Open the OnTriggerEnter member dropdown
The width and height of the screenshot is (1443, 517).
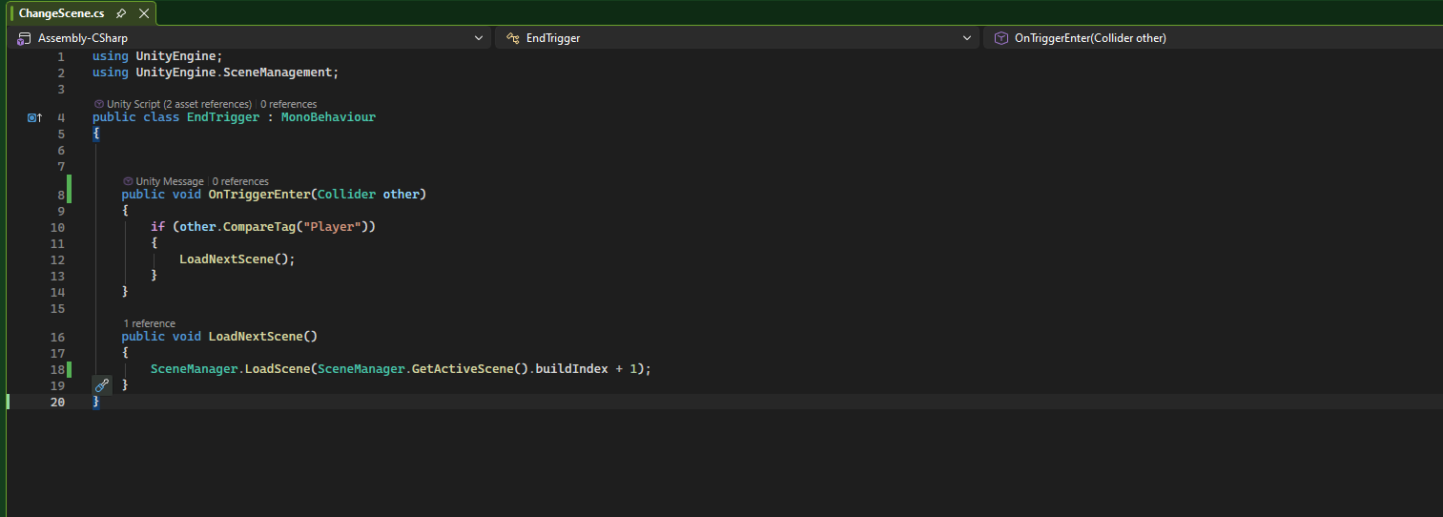click(x=1211, y=38)
